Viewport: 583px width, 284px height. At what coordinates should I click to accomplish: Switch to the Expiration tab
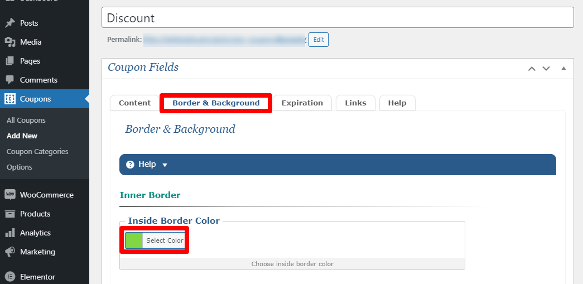302,103
